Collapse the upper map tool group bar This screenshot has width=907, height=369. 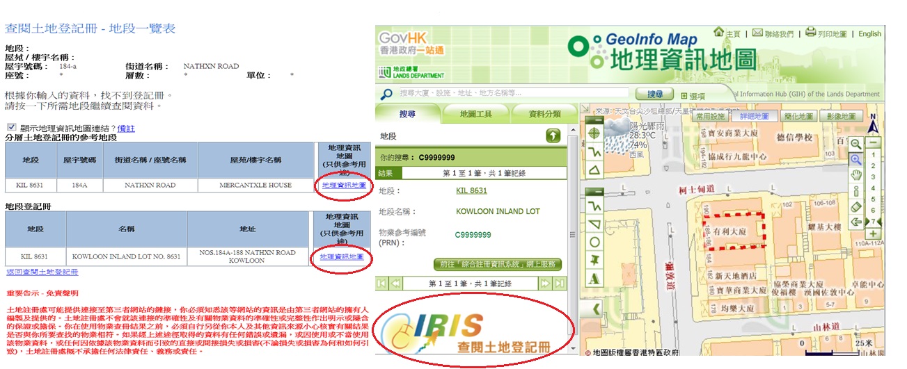(594, 119)
